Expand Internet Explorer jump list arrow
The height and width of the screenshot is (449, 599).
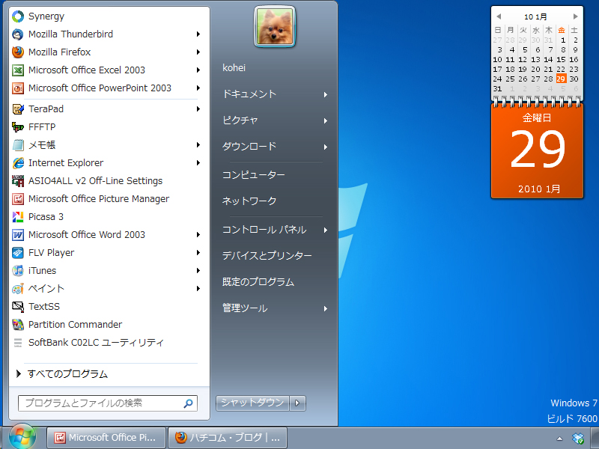[x=198, y=163]
